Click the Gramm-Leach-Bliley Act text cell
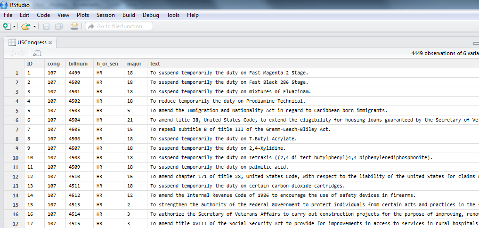This screenshot has height=228, width=479. pos(313,129)
